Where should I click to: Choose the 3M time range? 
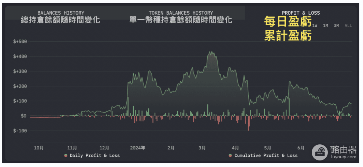pos(336,26)
